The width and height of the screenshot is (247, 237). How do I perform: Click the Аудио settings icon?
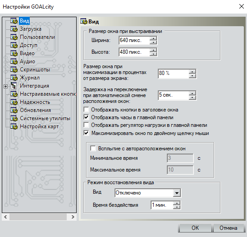(14, 61)
